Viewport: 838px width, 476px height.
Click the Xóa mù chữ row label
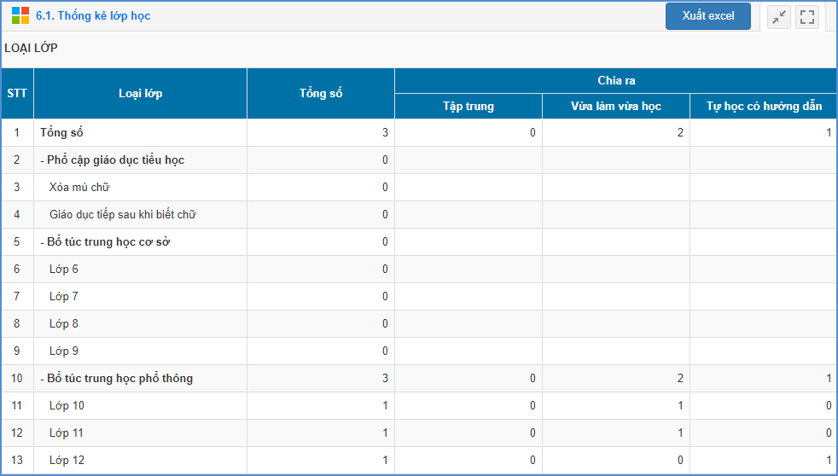click(79, 188)
